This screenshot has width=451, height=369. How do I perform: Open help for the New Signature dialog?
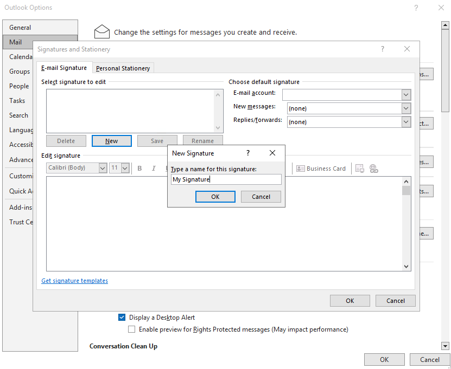(x=248, y=153)
